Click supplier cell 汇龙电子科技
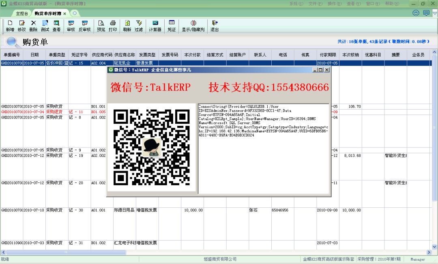This screenshot has height=264, width=438. [125, 243]
